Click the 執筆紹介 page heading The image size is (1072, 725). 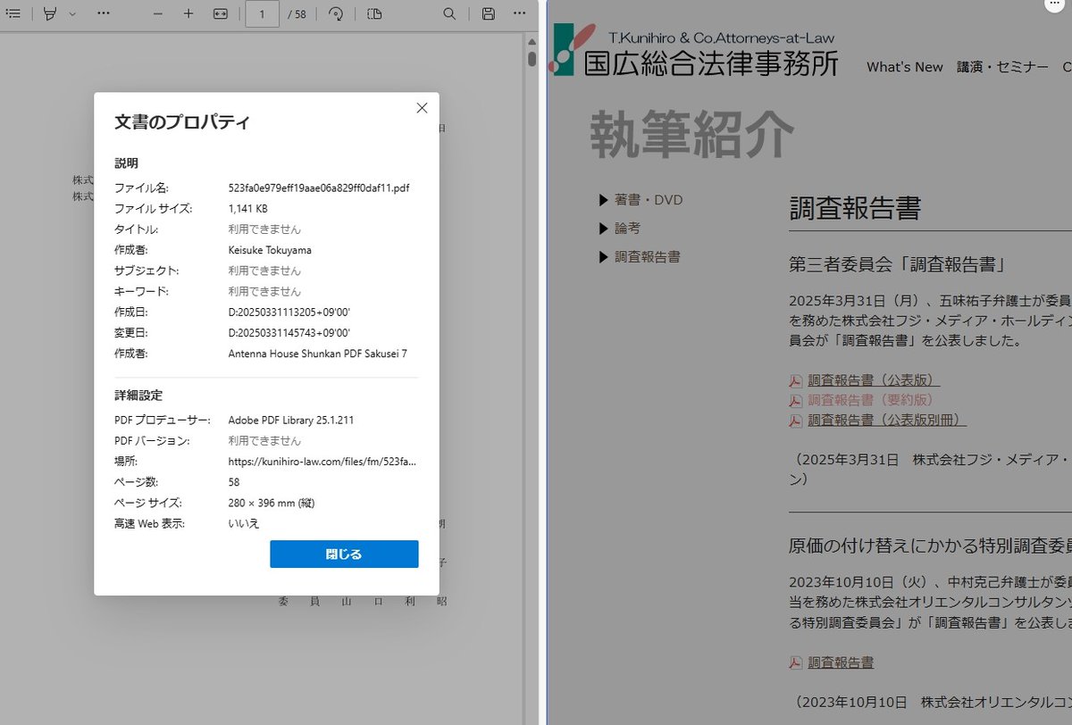[x=691, y=134]
